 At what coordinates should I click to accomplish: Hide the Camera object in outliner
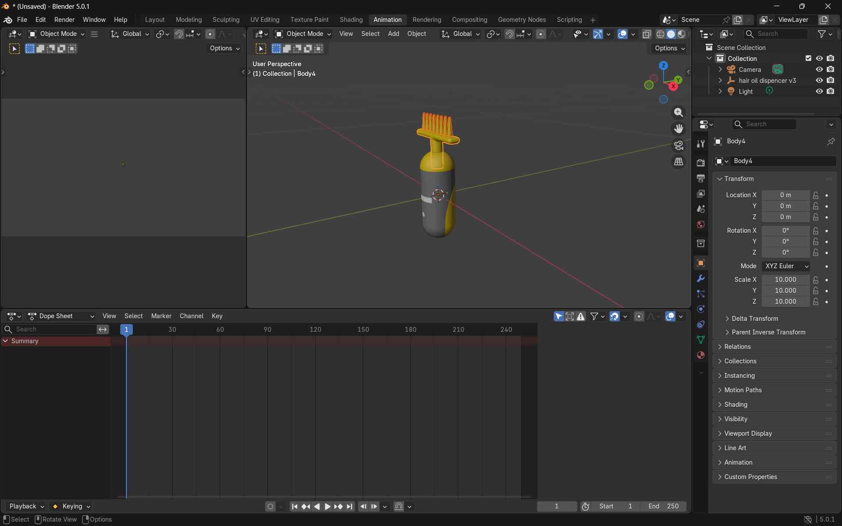(x=819, y=69)
